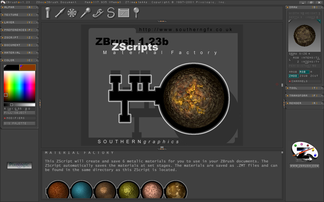Expand the Preferences palette
324x202 pixels.
point(19,30)
